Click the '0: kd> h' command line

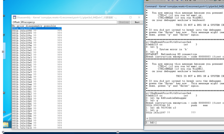(152, 47)
